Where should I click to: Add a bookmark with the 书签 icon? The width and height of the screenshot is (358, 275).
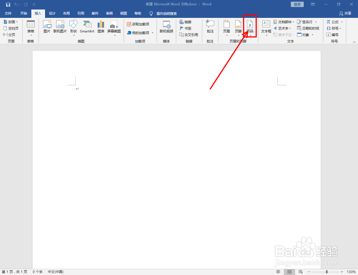tap(185, 28)
